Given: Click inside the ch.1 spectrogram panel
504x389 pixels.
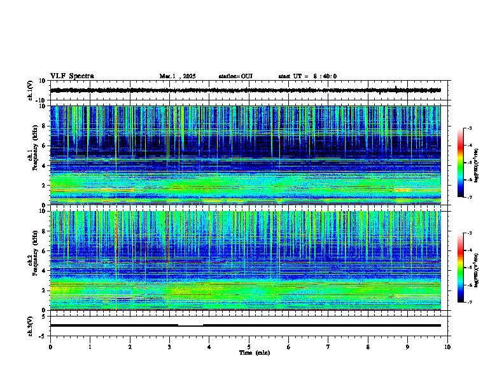Looking at the screenshot, I should (246, 155).
